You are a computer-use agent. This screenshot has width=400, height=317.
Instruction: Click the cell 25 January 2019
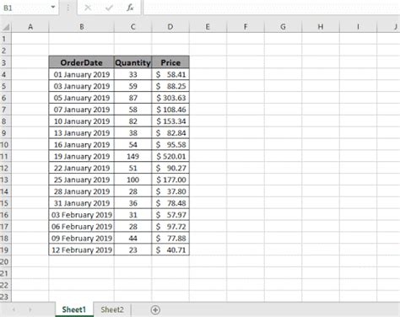[x=82, y=180]
